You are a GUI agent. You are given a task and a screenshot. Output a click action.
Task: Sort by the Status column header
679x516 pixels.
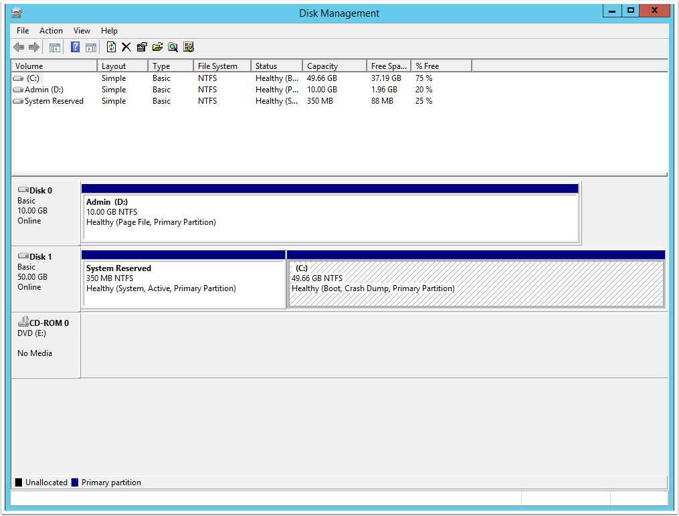tap(277, 66)
